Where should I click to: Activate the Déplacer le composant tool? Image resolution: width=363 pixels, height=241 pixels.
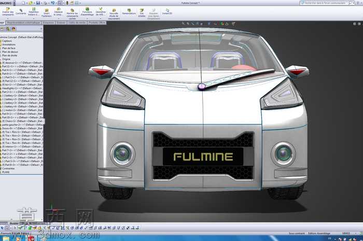point(58,11)
